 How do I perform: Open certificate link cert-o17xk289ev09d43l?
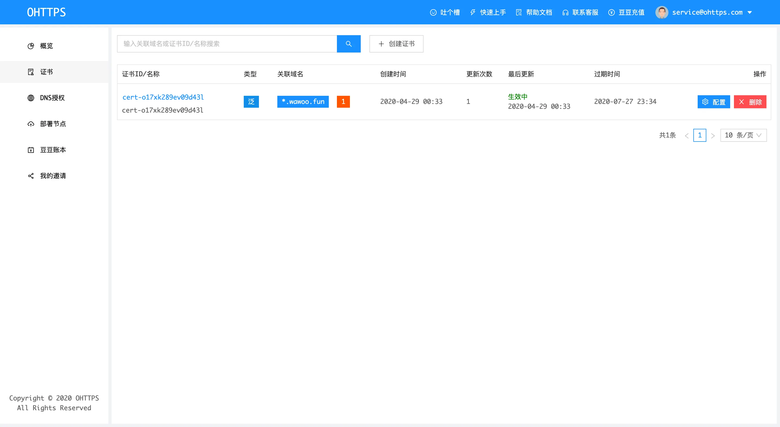point(163,97)
